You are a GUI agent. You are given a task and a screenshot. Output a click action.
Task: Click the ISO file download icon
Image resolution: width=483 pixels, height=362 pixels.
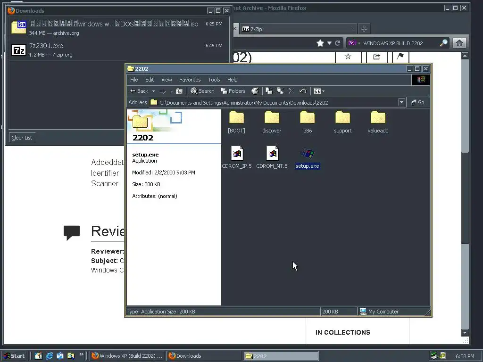[18, 27]
